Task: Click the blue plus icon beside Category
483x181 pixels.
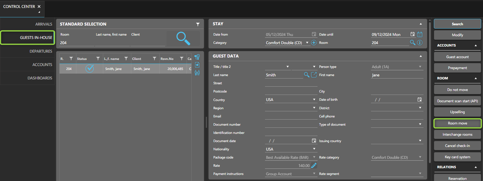Action: click(x=314, y=43)
